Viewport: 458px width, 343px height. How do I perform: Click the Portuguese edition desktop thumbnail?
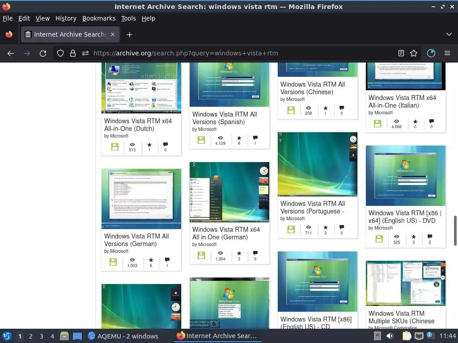pyautogui.click(x=318, y=164)
